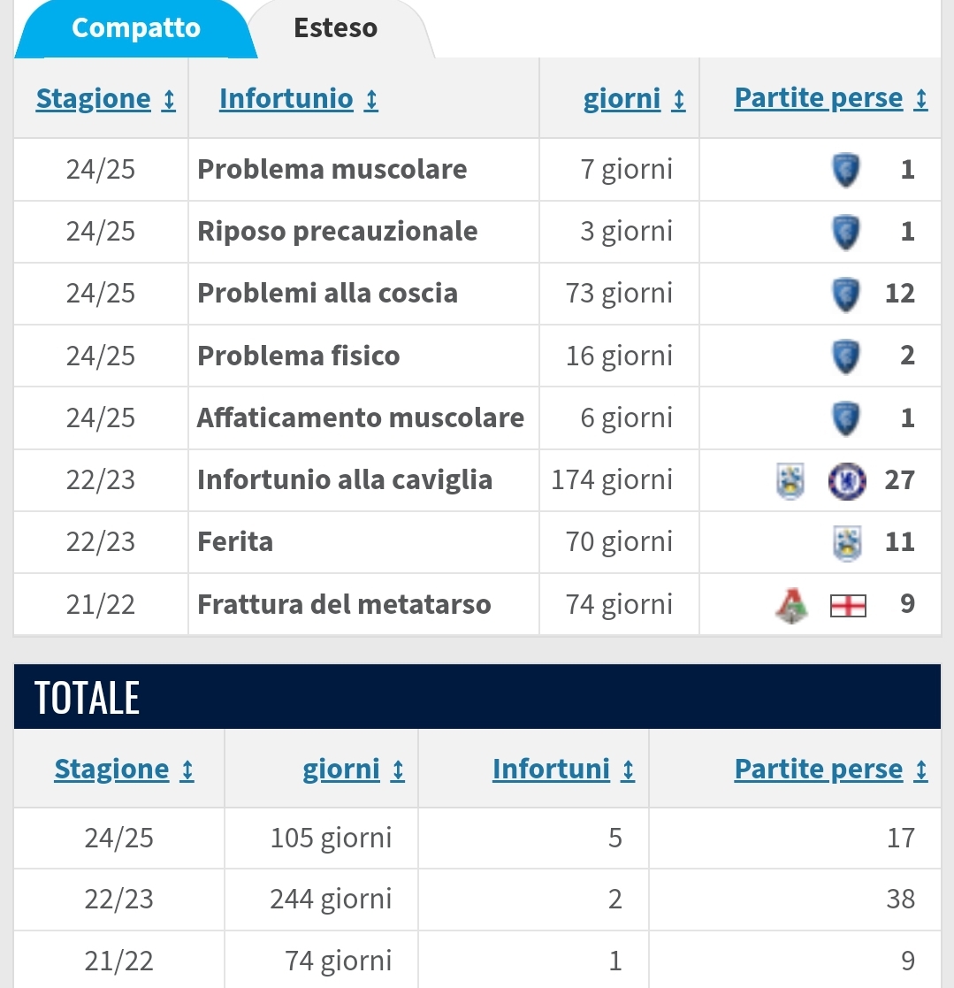This screenshot has width=954, height=988.
Task: Select Empoli crest in Affaticamento muscolare row
Action: coord(846,417)
